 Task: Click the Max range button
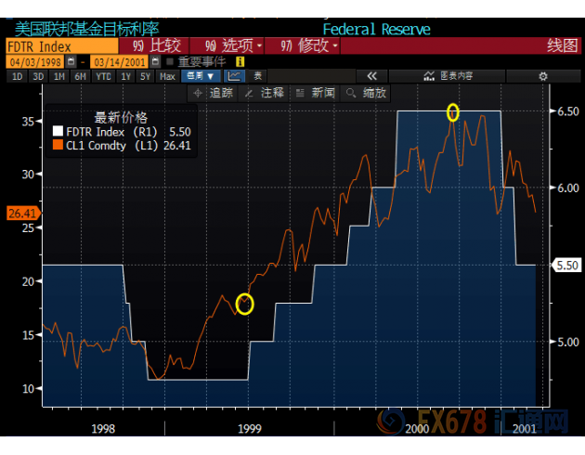167,76
